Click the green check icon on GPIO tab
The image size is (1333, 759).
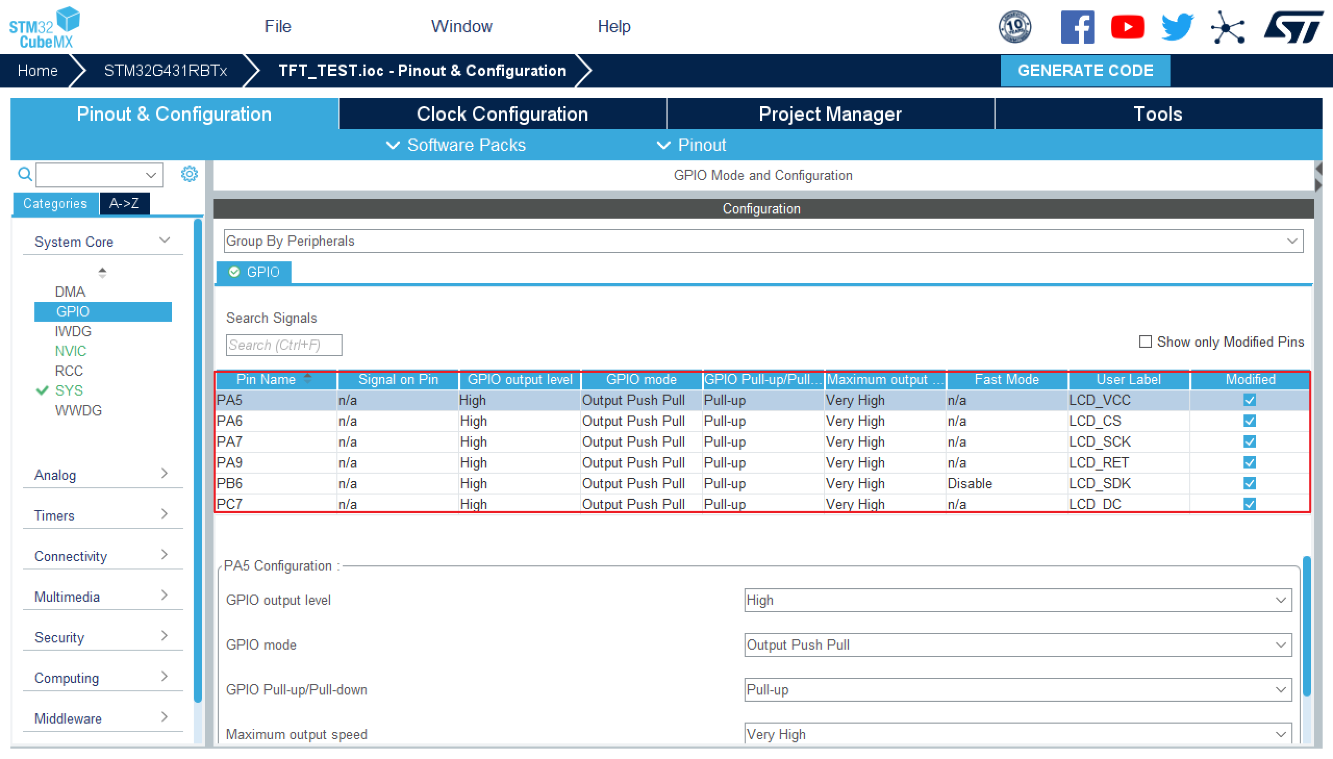click(234, 272)
